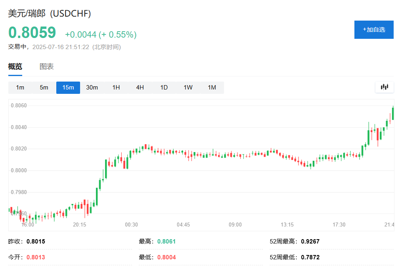Select the 4H timeframe
This screenshot has width=400, height=274.
tap(140, 88)
